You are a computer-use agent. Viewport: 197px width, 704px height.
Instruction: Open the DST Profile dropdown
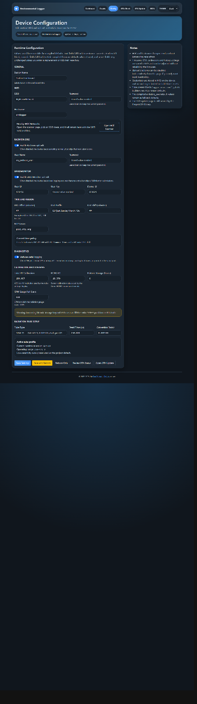67,211
